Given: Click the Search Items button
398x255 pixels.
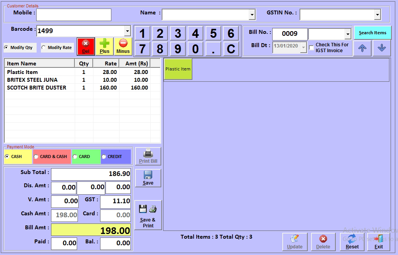Looking at the screenshot, I should click(x=372, y=33).
